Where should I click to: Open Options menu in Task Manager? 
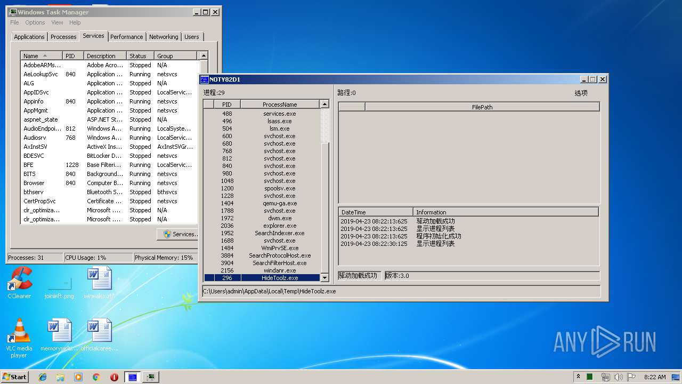35,22
